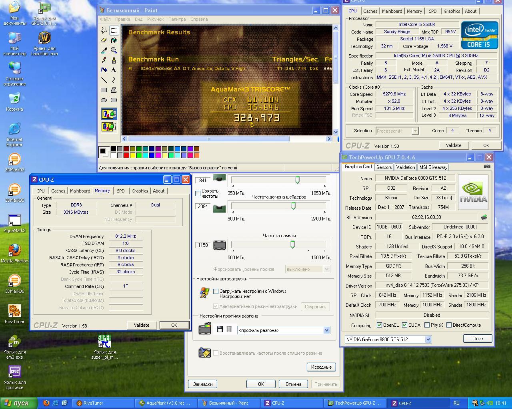Image resolution: width=512 pixels, height=409 pixels.
Task: Click Close button in GPU-Z
Action: tap(478, 338)
